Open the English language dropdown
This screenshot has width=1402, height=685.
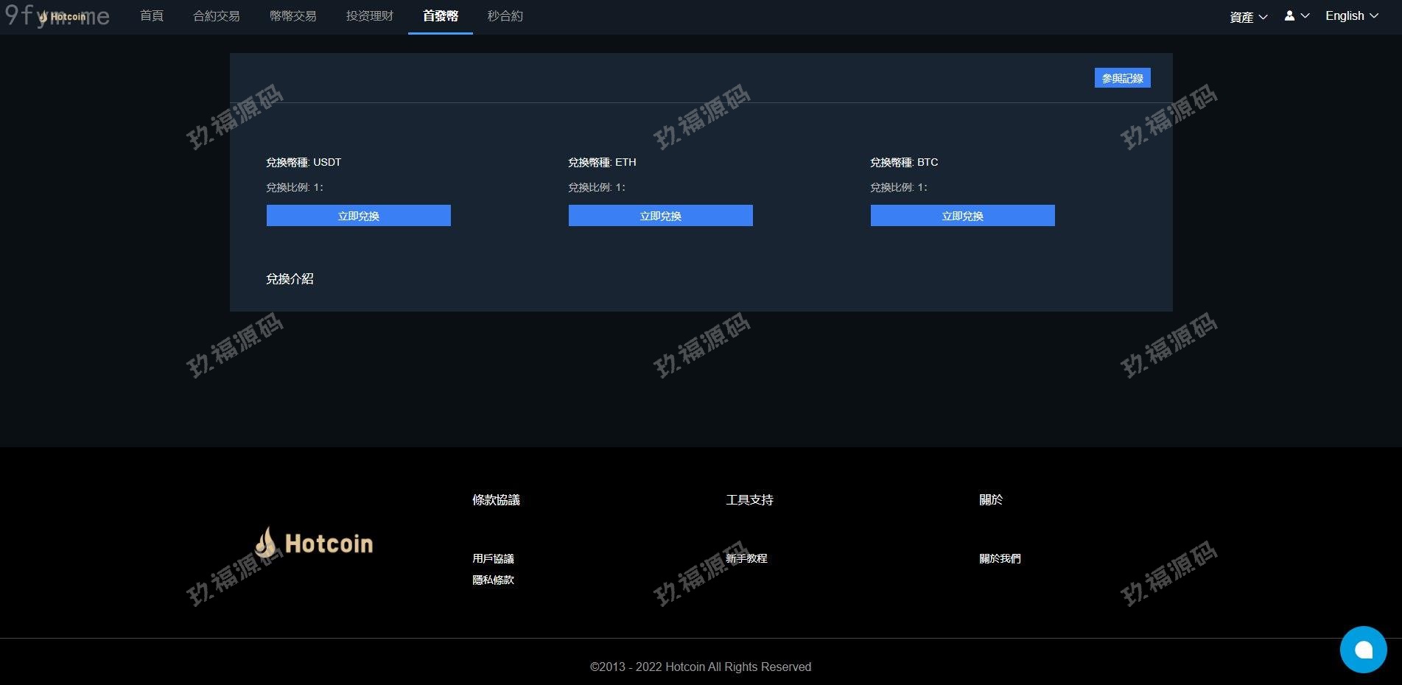click(1351, 15)
